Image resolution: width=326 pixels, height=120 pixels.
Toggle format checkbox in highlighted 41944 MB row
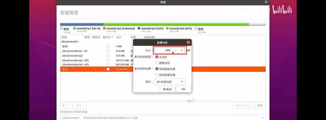[108, 69]
